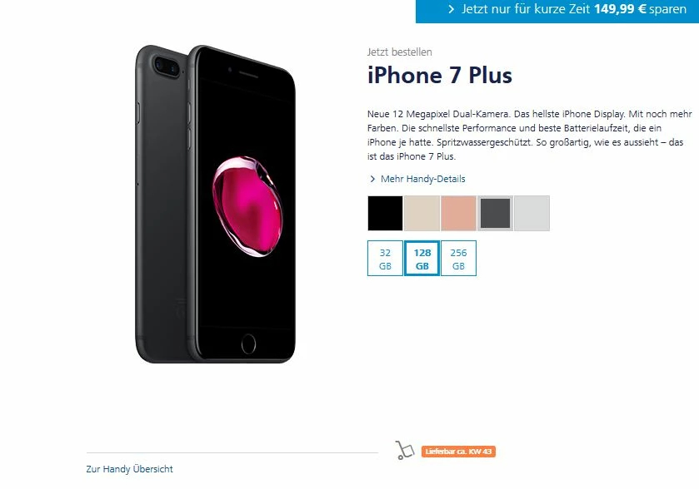699x489 pixels.
Task: Choose the silver color swatch
Action: point(532,213)
